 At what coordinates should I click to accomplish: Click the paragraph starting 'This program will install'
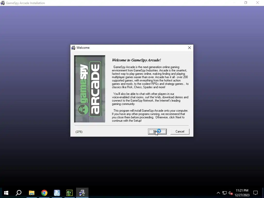coord(150,116)
